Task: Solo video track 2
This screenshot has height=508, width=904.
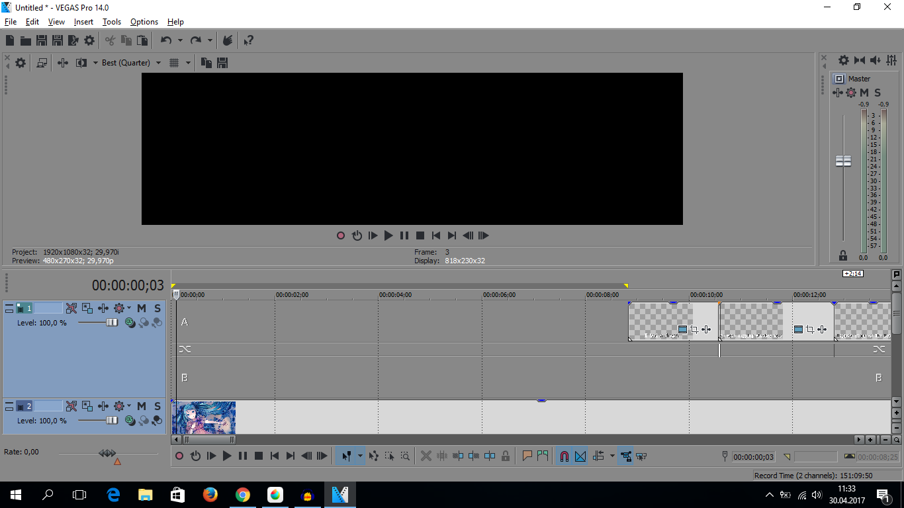Action: pyautogui.click(x=158, y=406)
